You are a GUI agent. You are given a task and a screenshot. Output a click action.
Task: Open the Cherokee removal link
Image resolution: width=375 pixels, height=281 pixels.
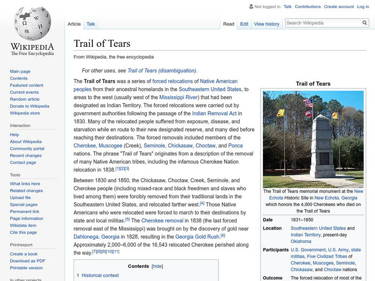click(x=162, y=221)
